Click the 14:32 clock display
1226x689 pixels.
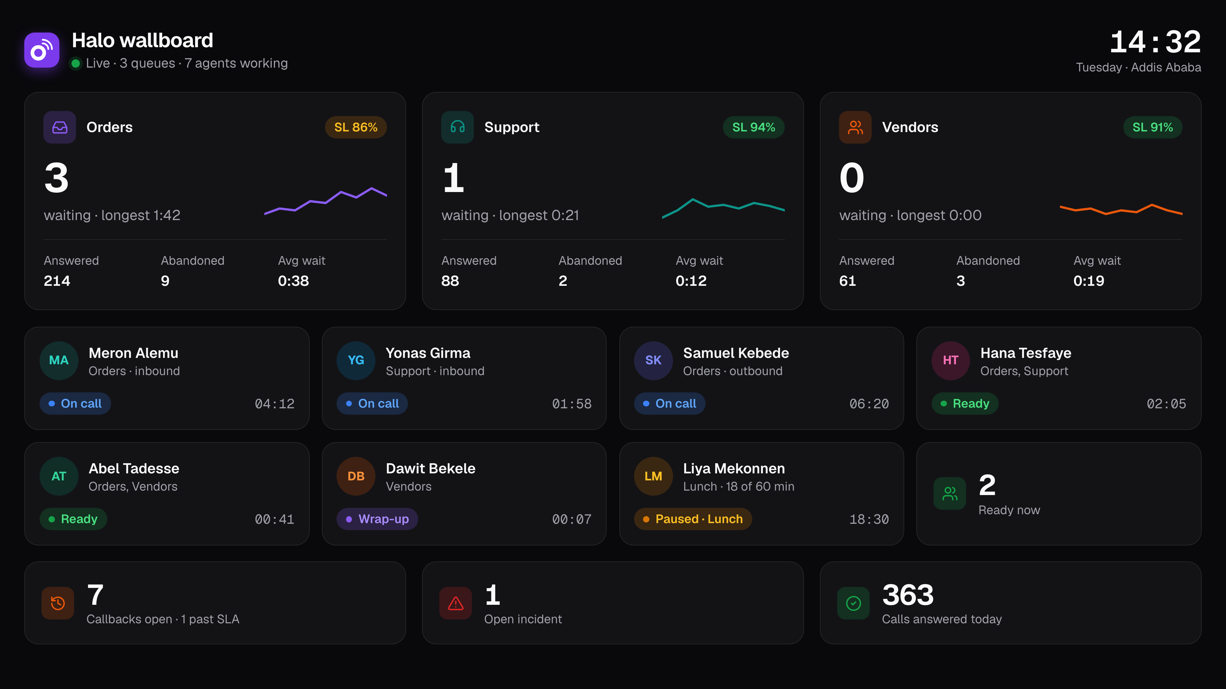1155,42
